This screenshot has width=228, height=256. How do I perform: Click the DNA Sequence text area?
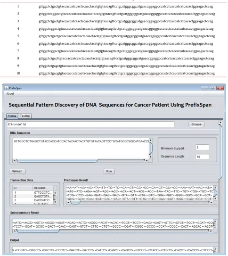pos(81,149)
